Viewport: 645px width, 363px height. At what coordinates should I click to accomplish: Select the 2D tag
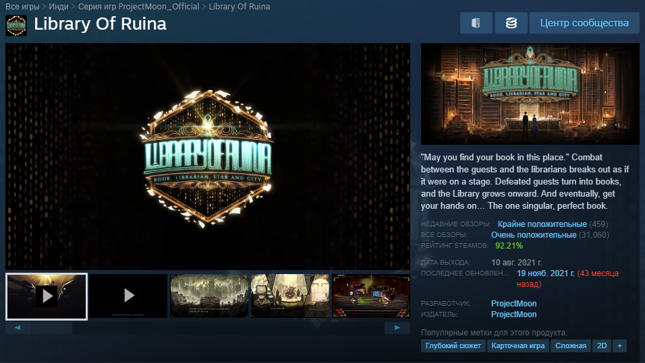(x=602, y=345)
